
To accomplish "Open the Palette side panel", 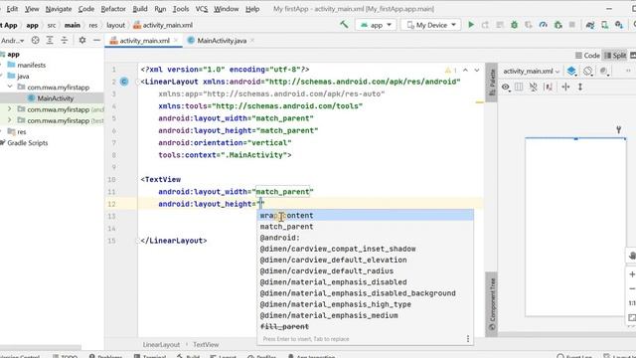I will tap(492, 82).
